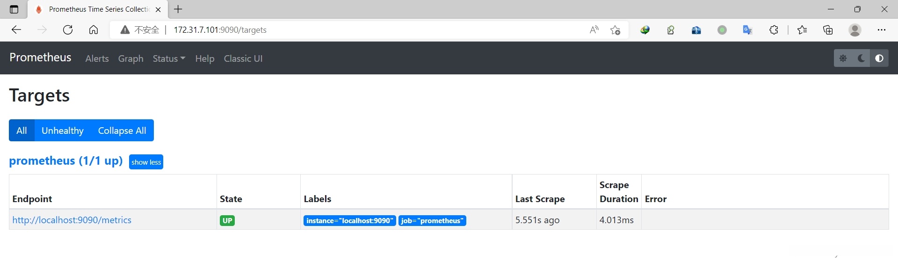Image resolution: width=898 pixels, height=262 pixels.
Task: Open the localhost:9090/metrics endpoint link
Action: click(x=72, y=220)
